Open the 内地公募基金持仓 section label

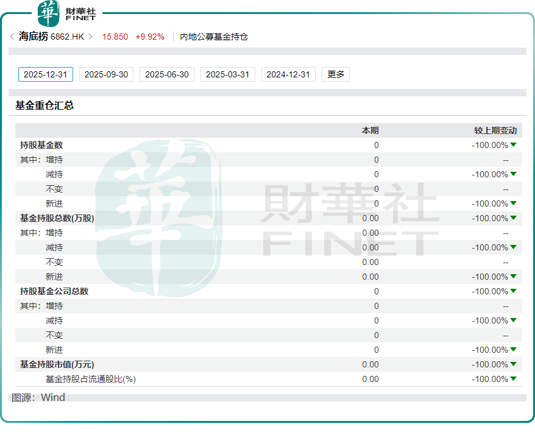coord(214,37)
